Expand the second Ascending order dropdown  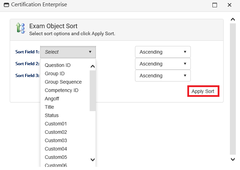click(163, 64)
